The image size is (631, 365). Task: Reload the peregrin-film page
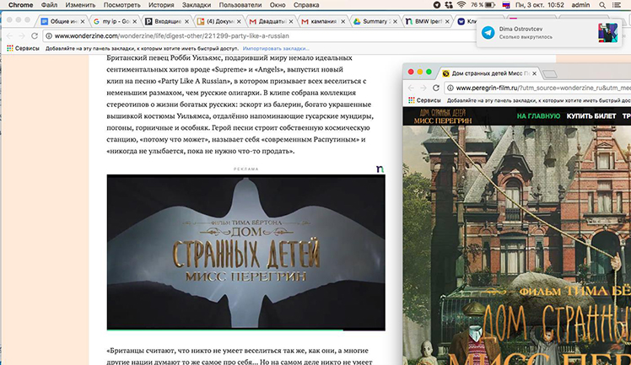pyautogui.click(x=436, y=88)
